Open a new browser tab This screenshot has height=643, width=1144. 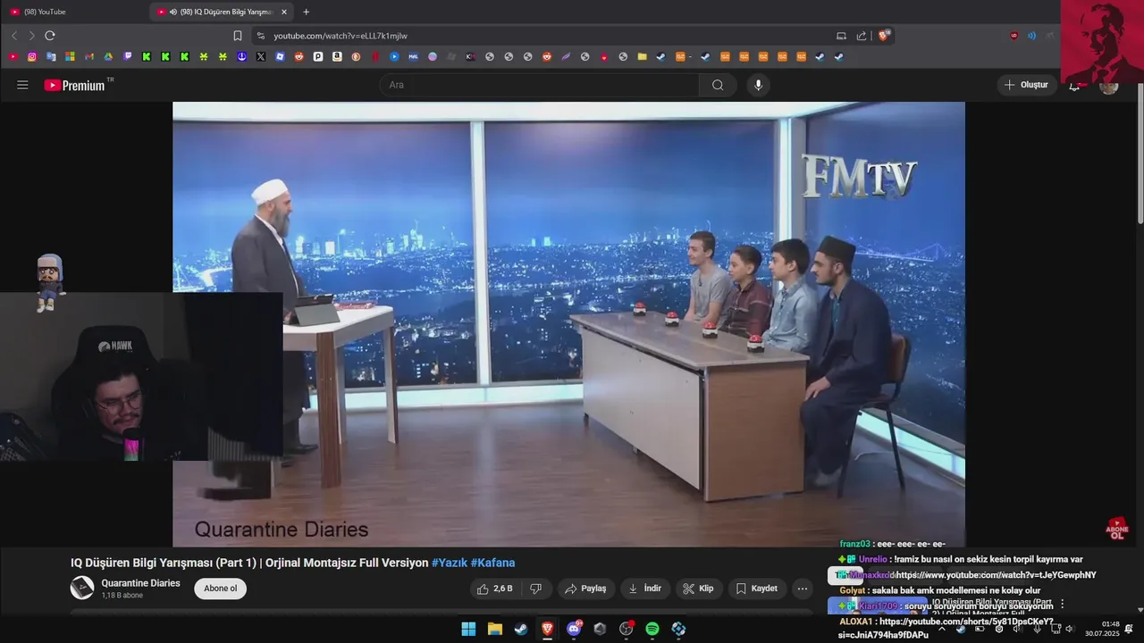(x=307, y=12)
